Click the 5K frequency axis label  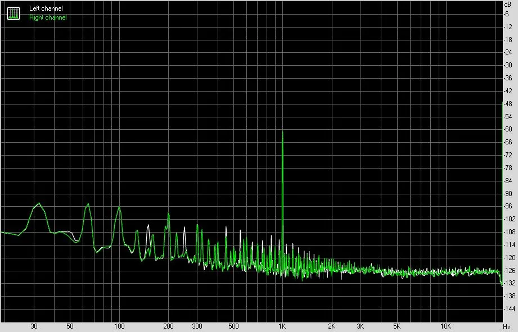point(397,326)
